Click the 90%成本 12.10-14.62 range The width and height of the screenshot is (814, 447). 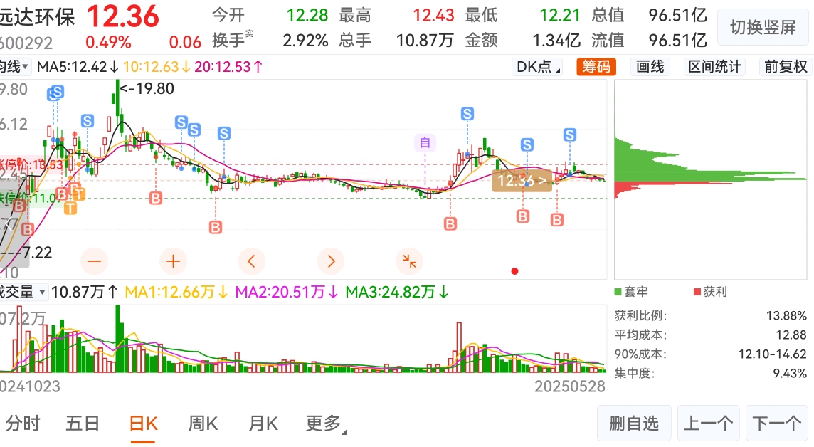pos(773,354)
